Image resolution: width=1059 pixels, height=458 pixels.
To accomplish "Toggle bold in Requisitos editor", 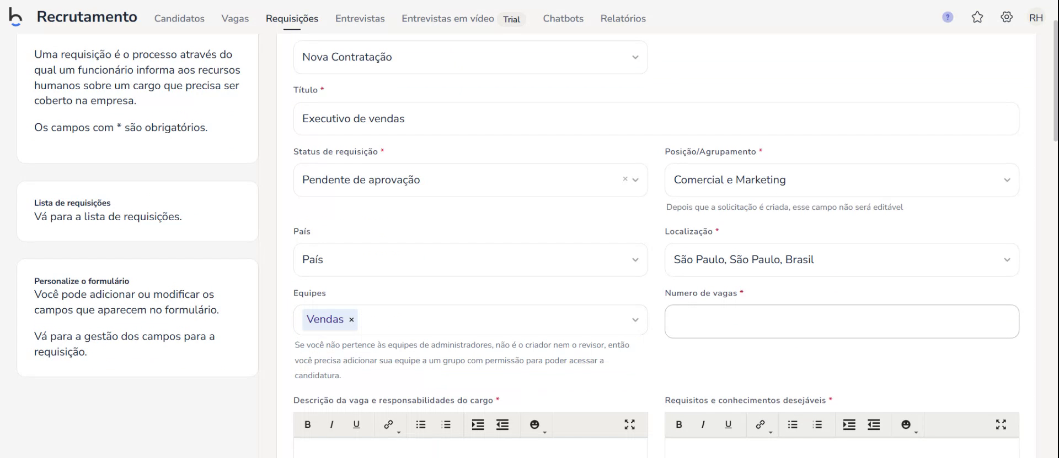I will 679,424.
